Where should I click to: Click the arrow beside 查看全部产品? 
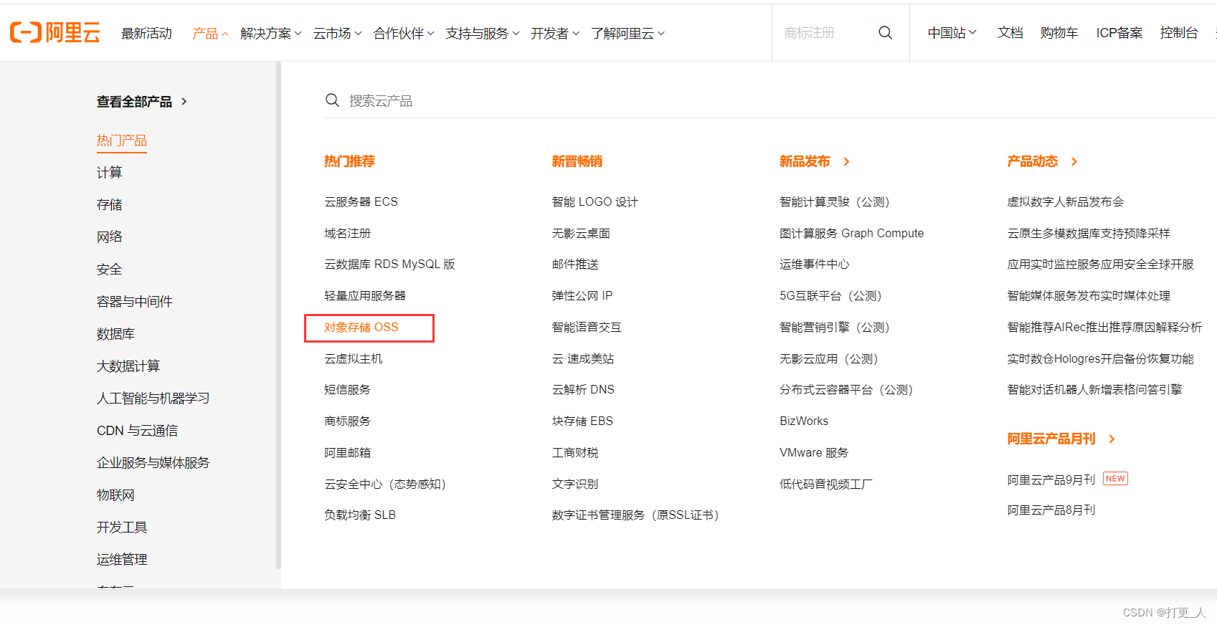point(184,102)
